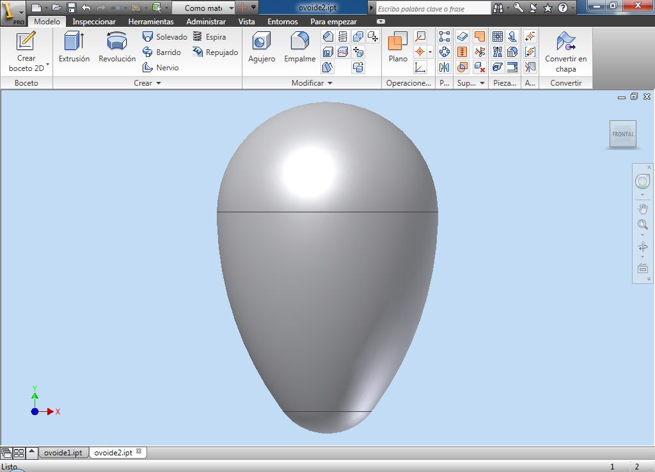Select the Revolución tool
This screenshot has width=655, height=472.
[117, 47]
